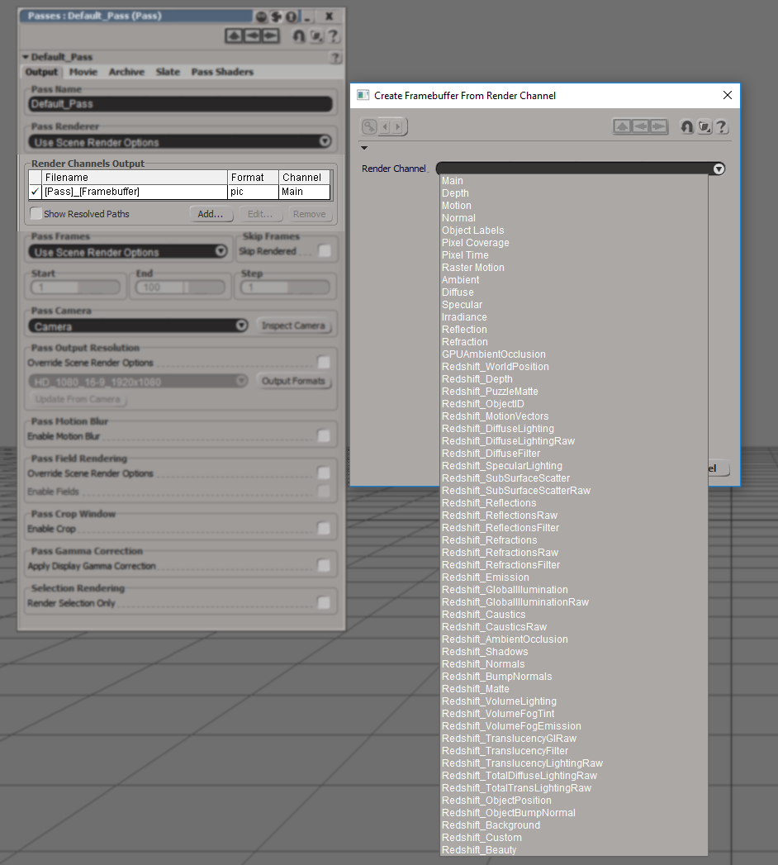Click the Start frame slider
This screenshot has width=778, height=865.
click(x=75, y=288)
